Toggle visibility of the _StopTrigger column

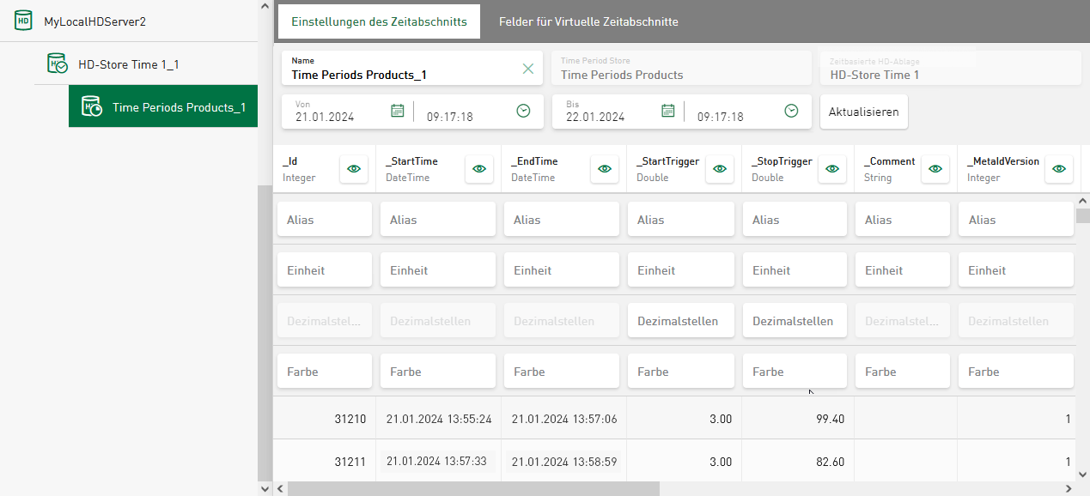click(831, 169)
